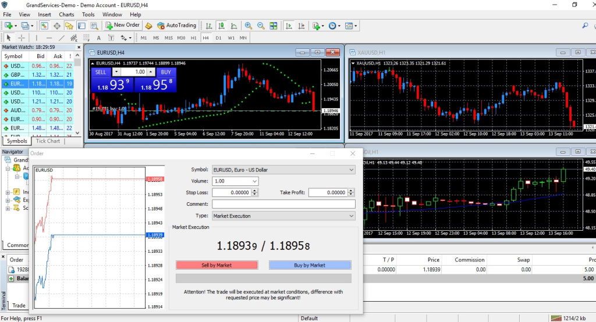Toggle the Terminal panel icon
596x322 pixels.
81,26
